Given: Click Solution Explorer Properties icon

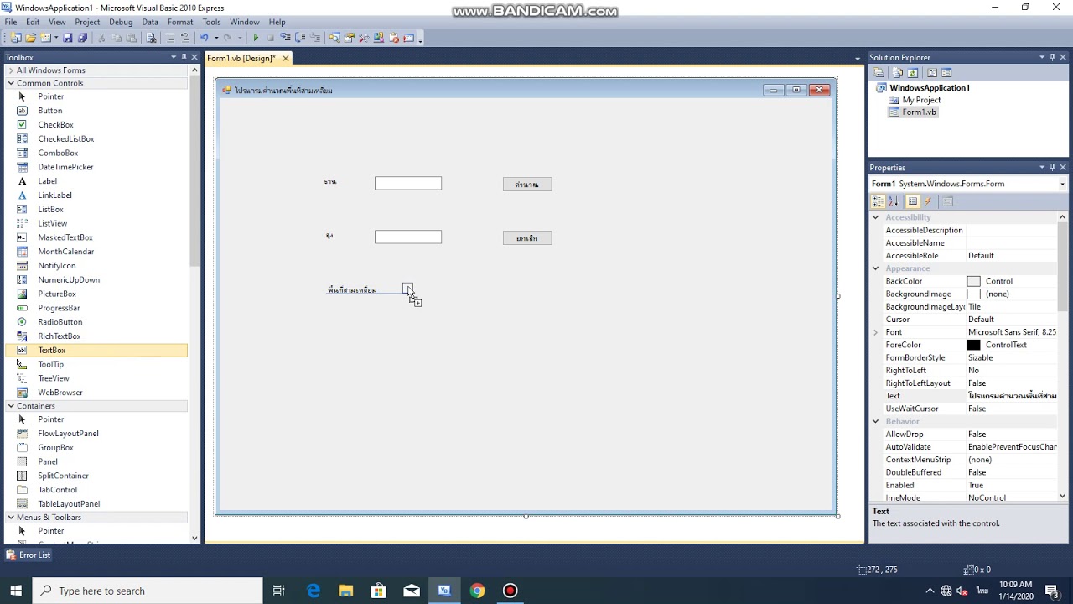Looking at the screenshot, I should coord(879,73).
